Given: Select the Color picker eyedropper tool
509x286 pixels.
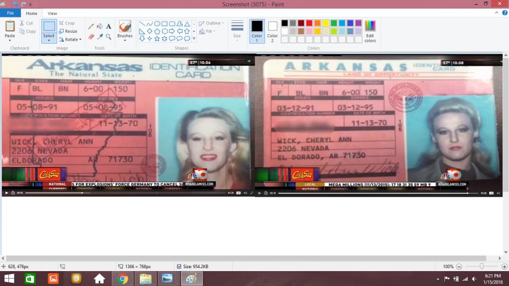Looking at the screenshot, I should [x=99, y=37].
